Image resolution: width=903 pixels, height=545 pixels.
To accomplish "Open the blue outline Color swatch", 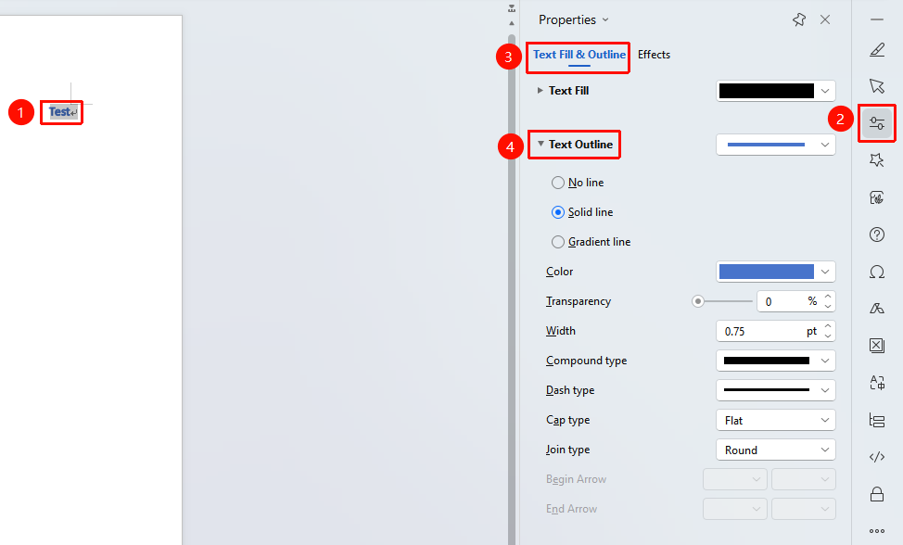I will [775, 272].
